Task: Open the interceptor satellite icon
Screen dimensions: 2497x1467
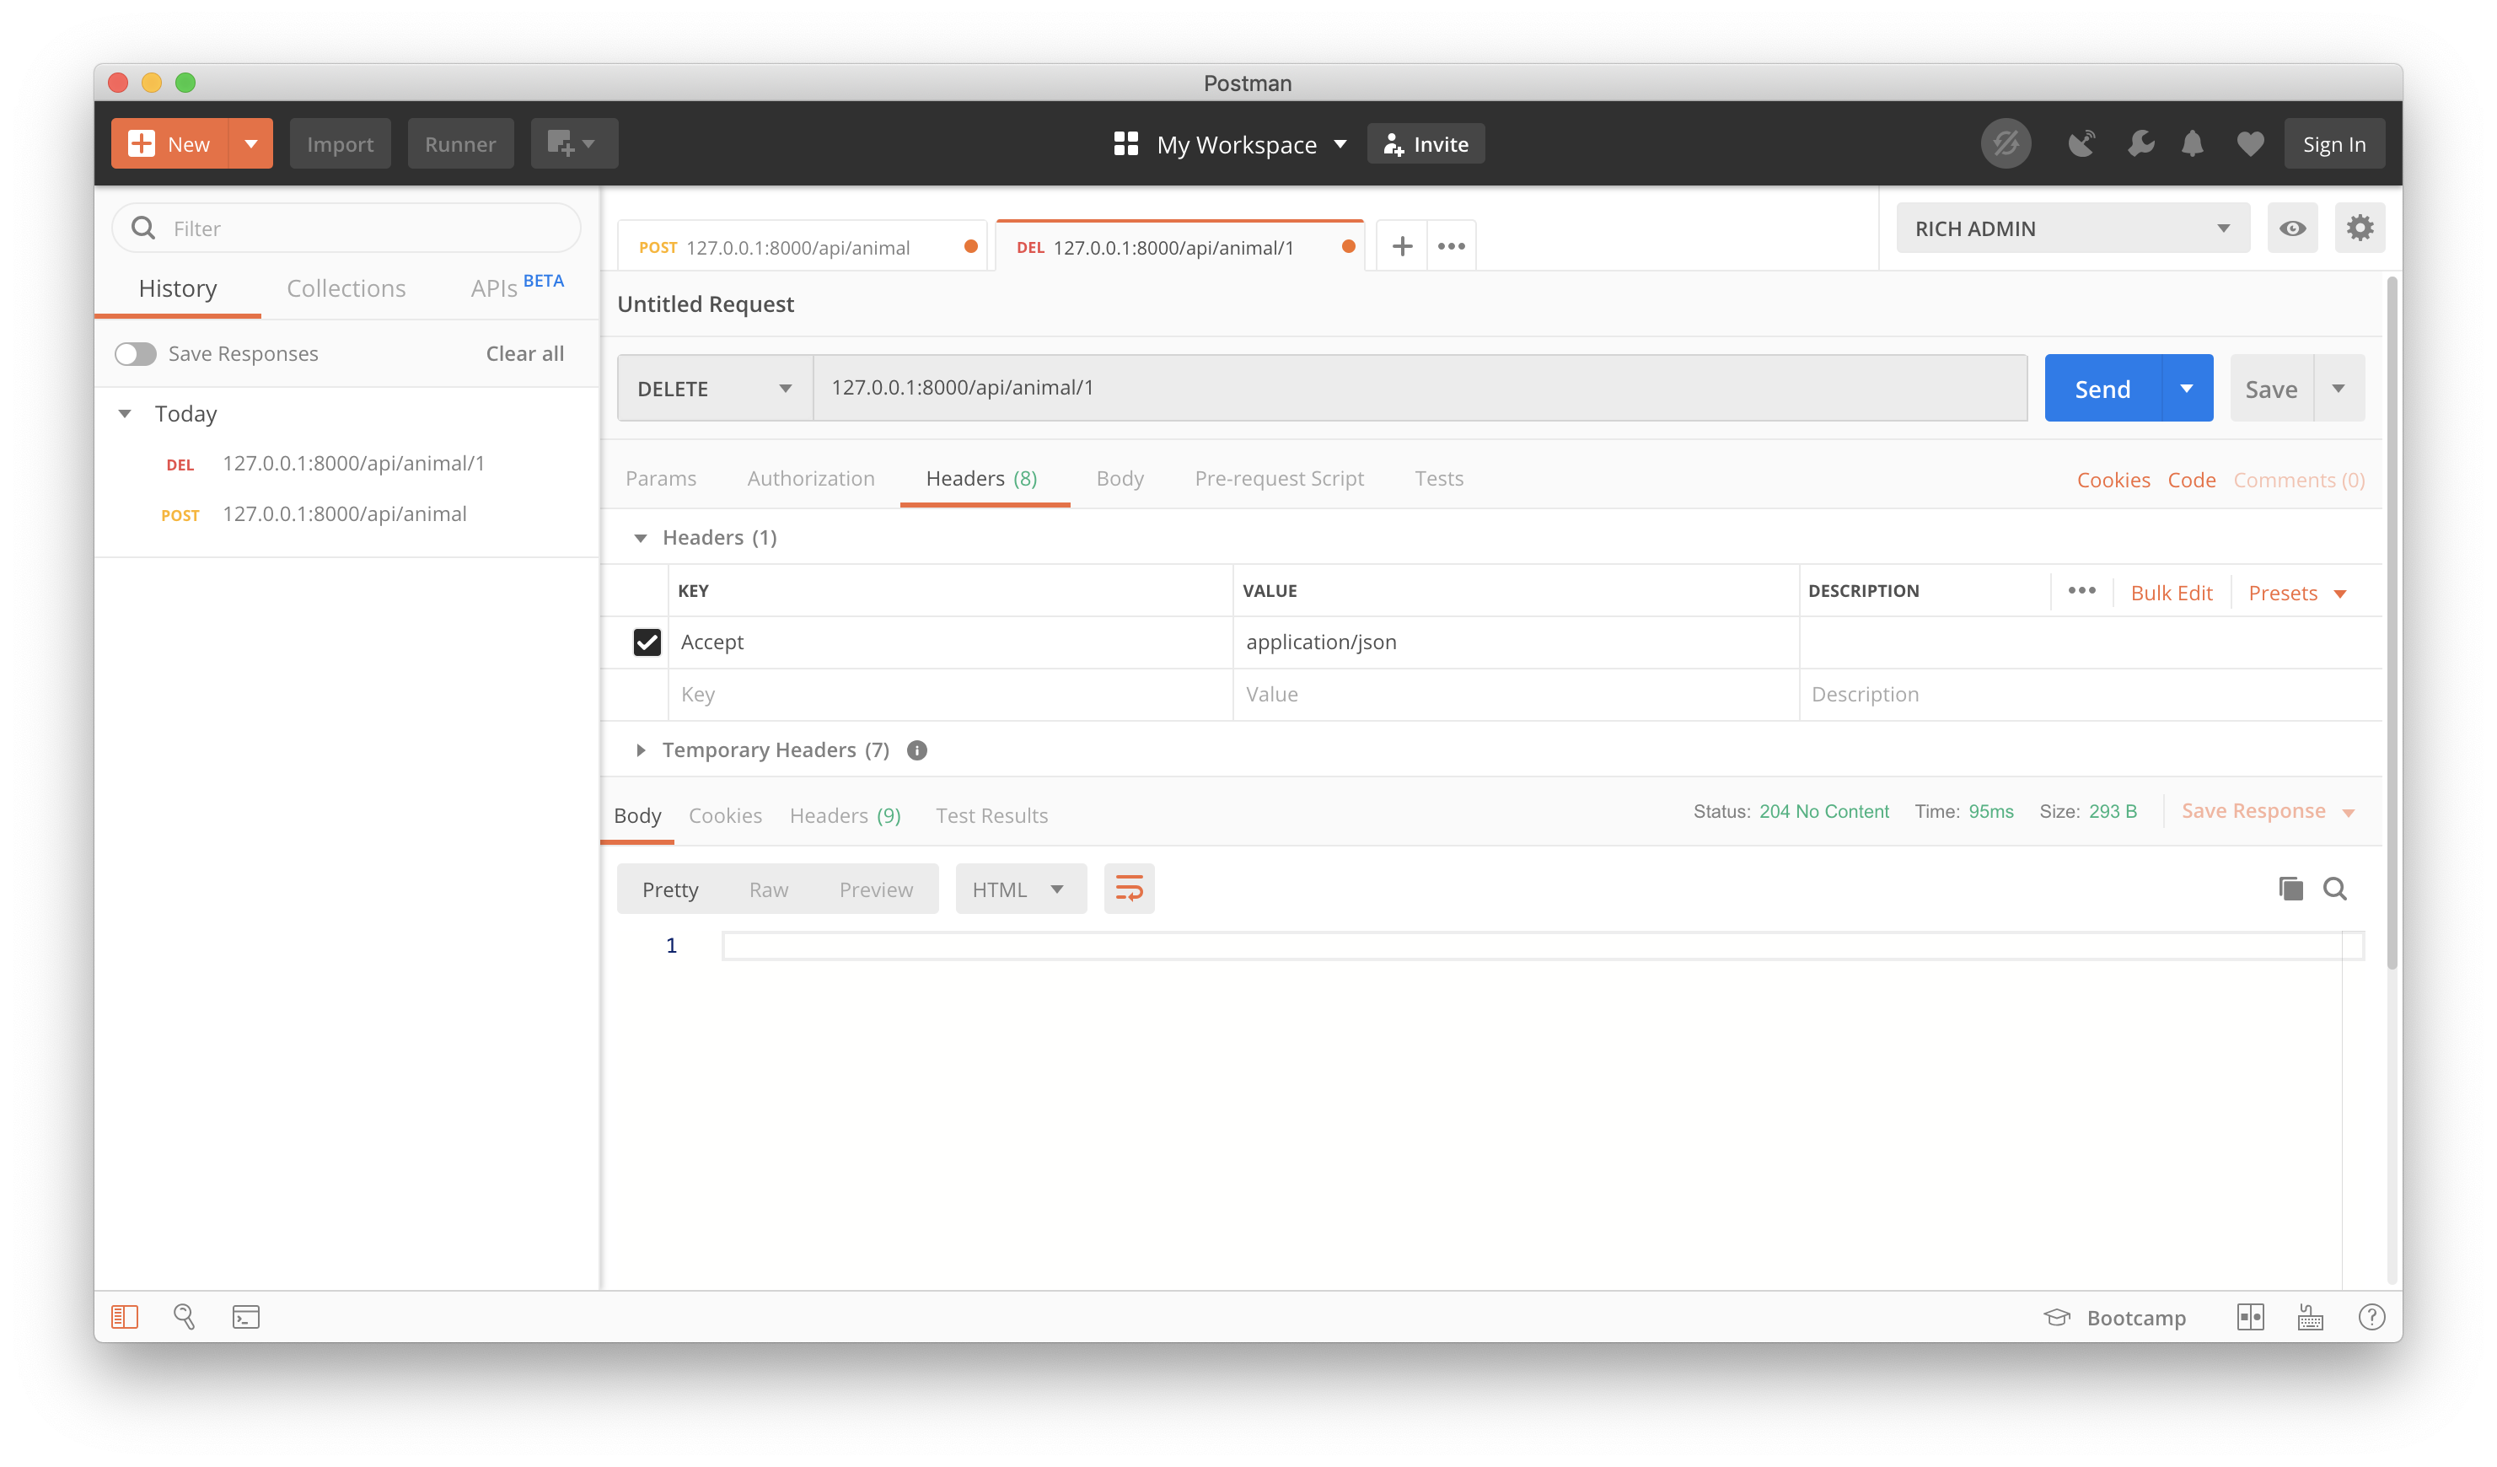Action: (2081, 143)
